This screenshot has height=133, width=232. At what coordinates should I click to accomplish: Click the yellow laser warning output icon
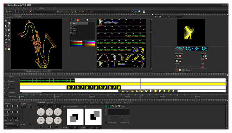(x=180, y=61)
